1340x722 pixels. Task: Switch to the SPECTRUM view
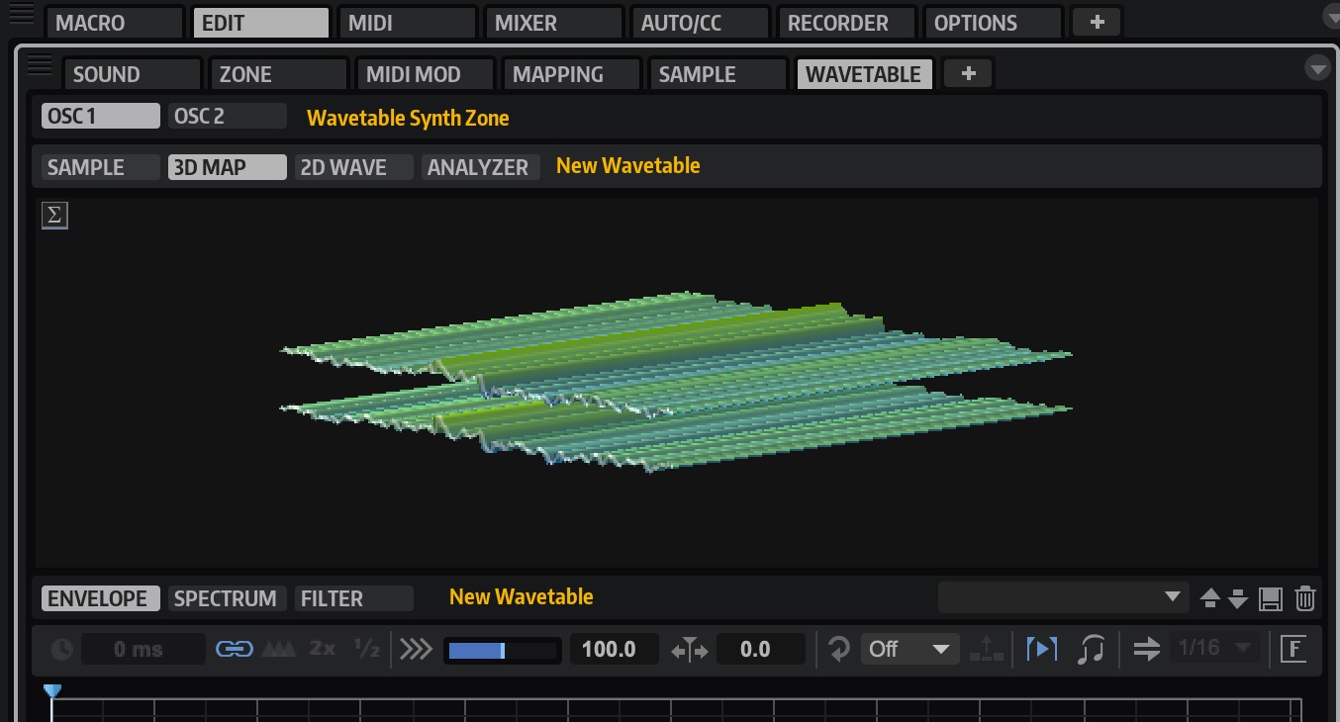(228, 598)
